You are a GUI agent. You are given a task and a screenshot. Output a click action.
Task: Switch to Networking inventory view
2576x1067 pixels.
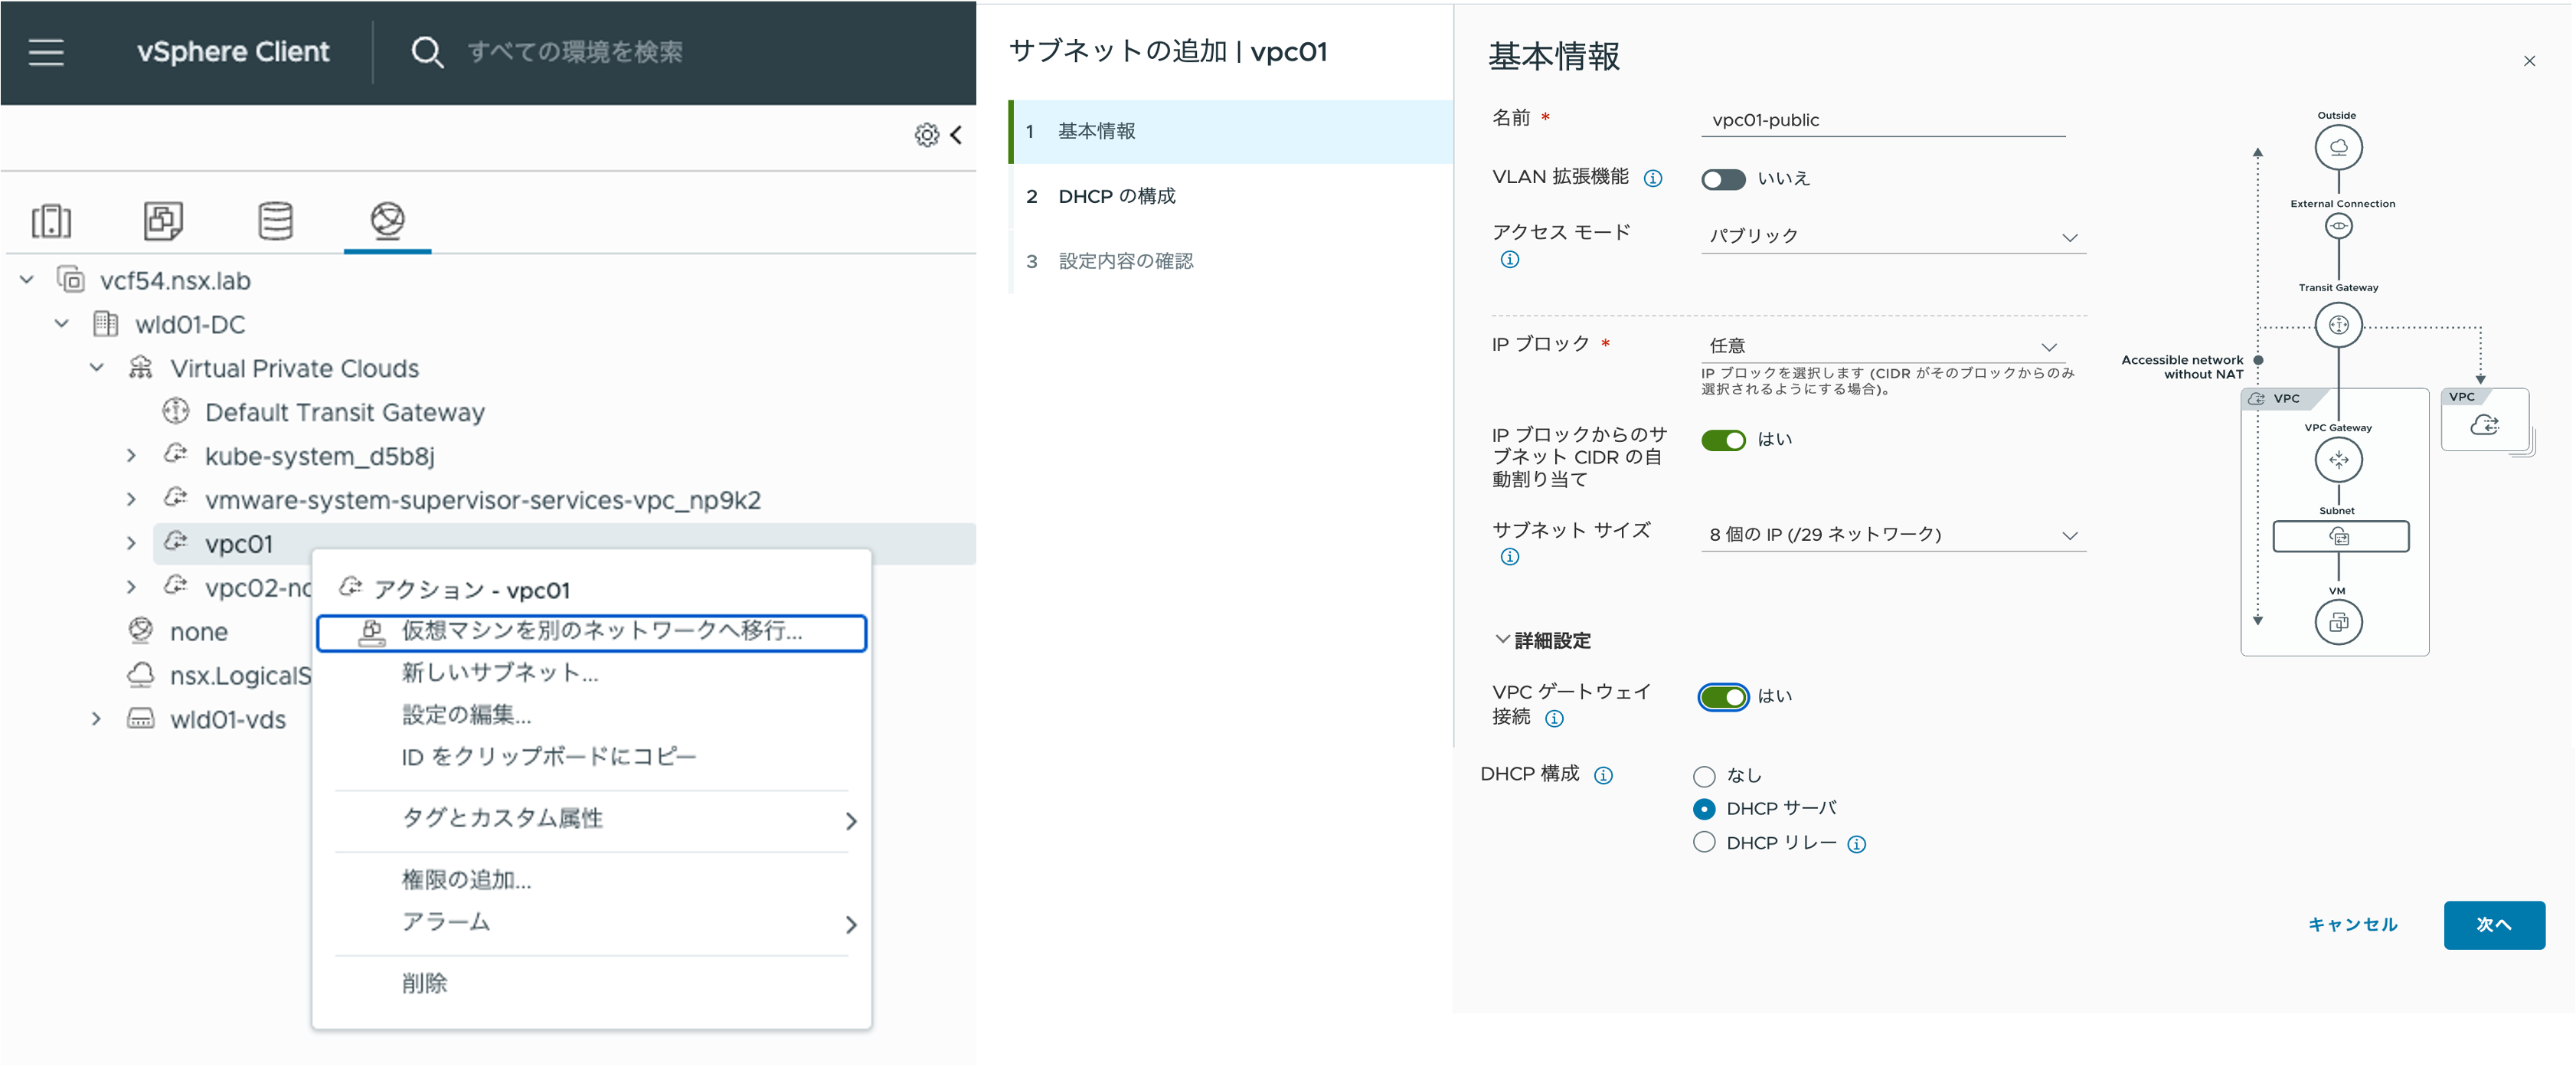coord(387,220)
